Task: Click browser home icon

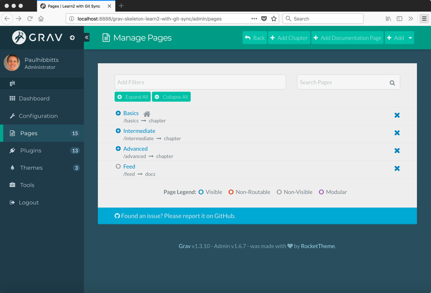Action: point(41,19)
